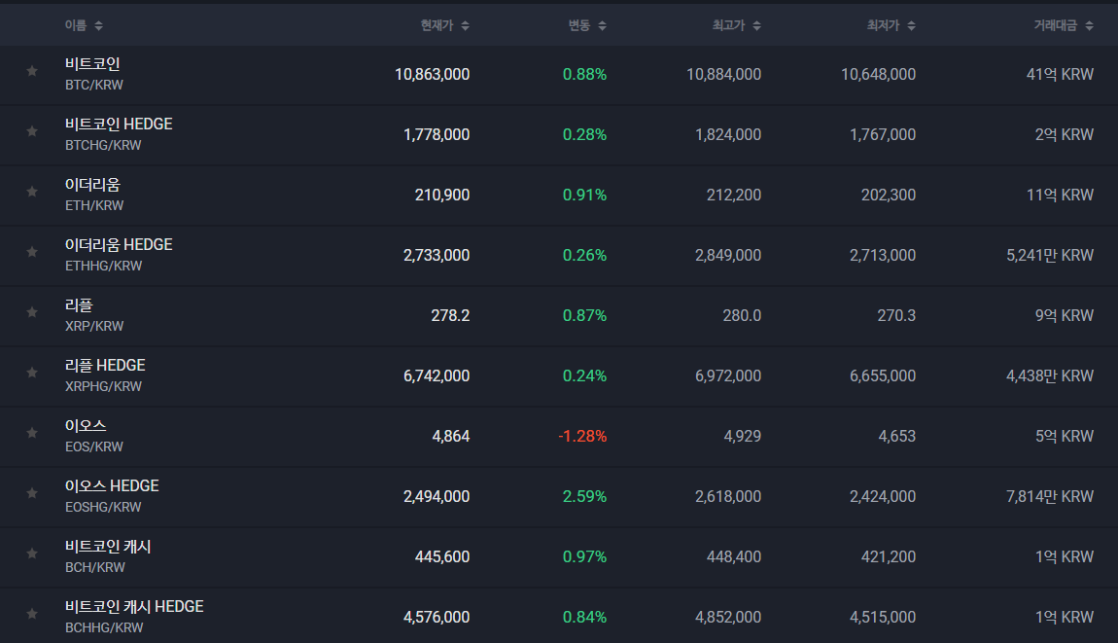Click sort arrows next to 이름
This screenshot has width=1118, height=643.
coord(98,25)
